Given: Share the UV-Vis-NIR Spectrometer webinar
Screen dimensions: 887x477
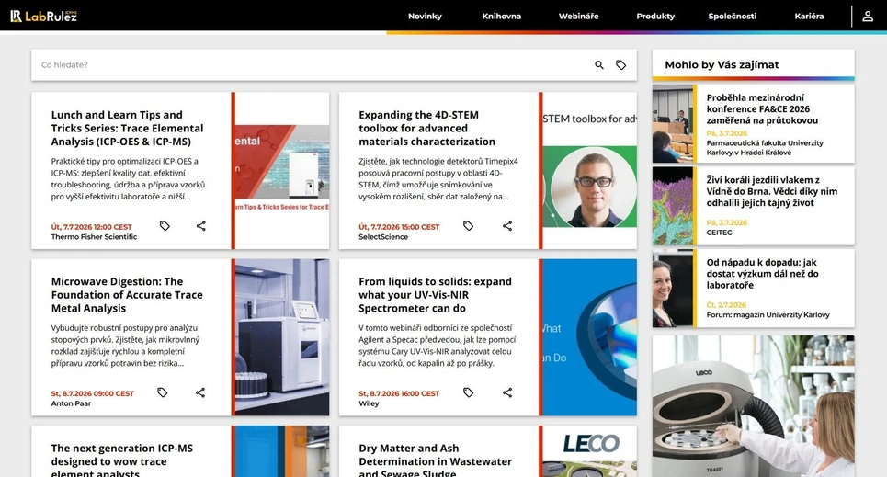Looking at the screenshot, I should (x=507, y=392).
